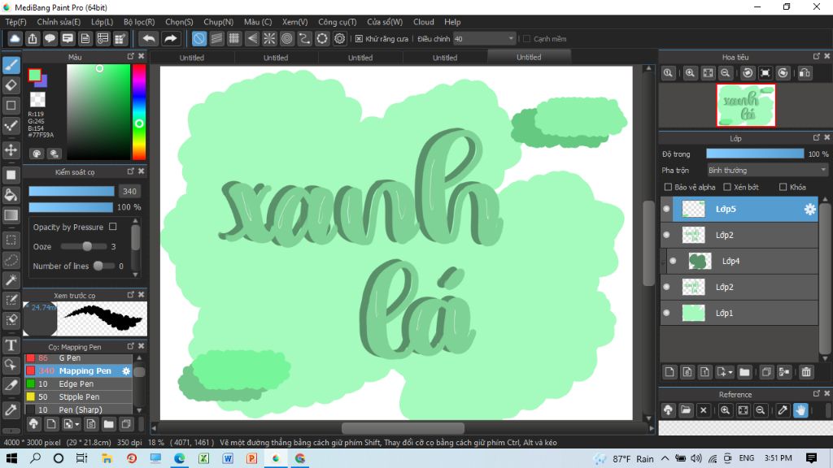Select the Bucket fill tool
This screenshot has height=468, width=833.
pos(11,195)
